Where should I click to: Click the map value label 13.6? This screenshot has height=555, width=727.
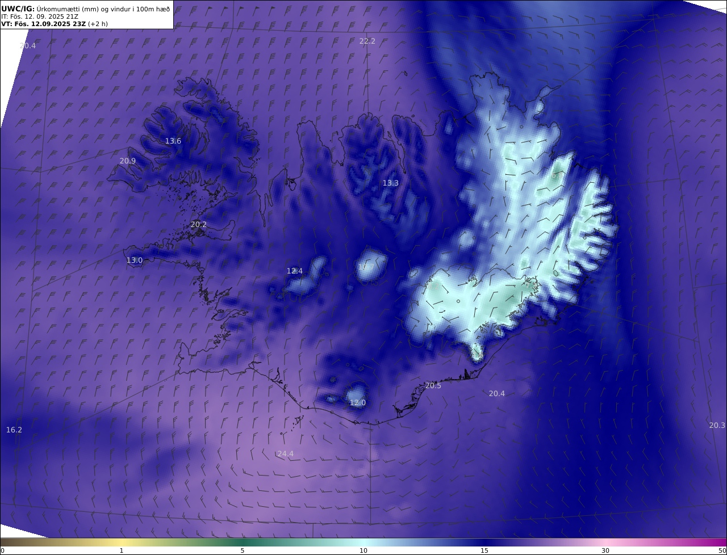173,141
